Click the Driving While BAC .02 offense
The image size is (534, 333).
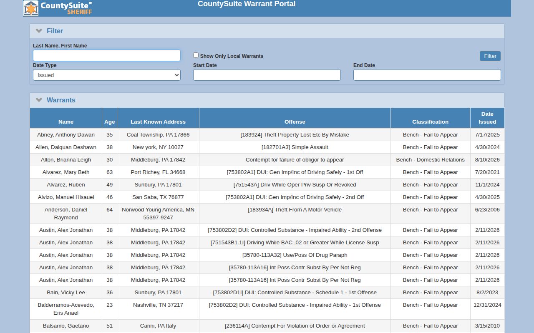(x=295, y=243)
